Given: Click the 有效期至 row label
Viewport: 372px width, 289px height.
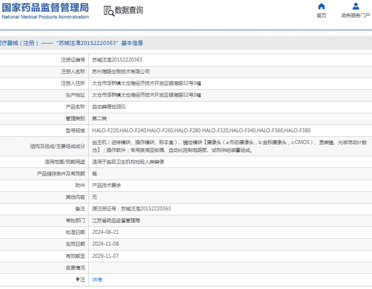Looking at the screenshot, I should [x=75, y=256].
